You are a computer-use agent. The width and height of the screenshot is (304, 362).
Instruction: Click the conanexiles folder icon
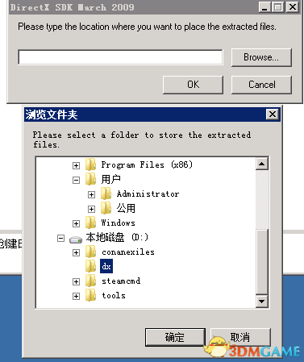click(x=90, y=252)
